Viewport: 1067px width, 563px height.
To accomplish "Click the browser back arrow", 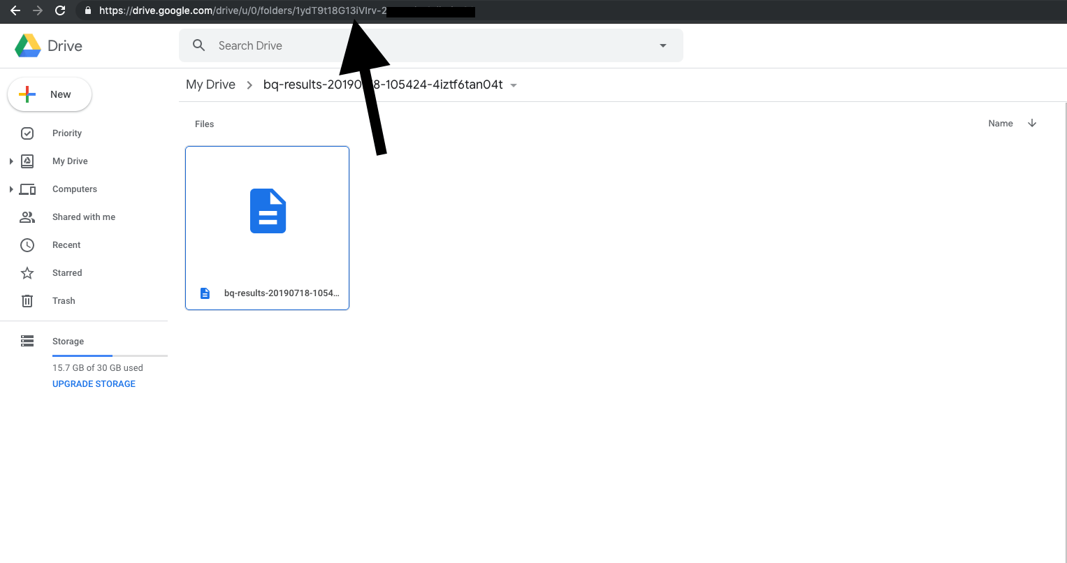I will [x=15, y=10].
